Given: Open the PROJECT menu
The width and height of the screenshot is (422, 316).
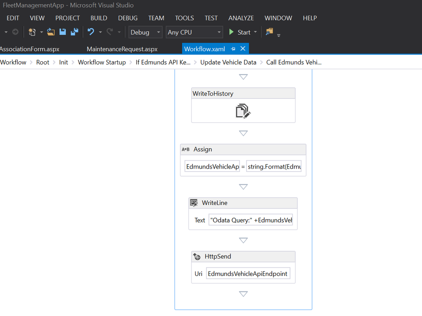Looking at the screenshot, I should (x=68, y=18).
